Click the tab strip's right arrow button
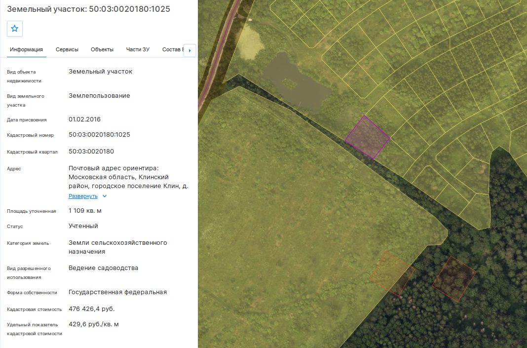Viewport: 527px width, 348px height. click(x=189, y=50)
